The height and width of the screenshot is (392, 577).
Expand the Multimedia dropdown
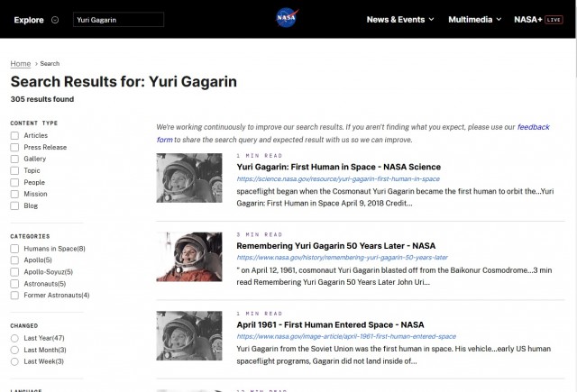coord(475,20)
